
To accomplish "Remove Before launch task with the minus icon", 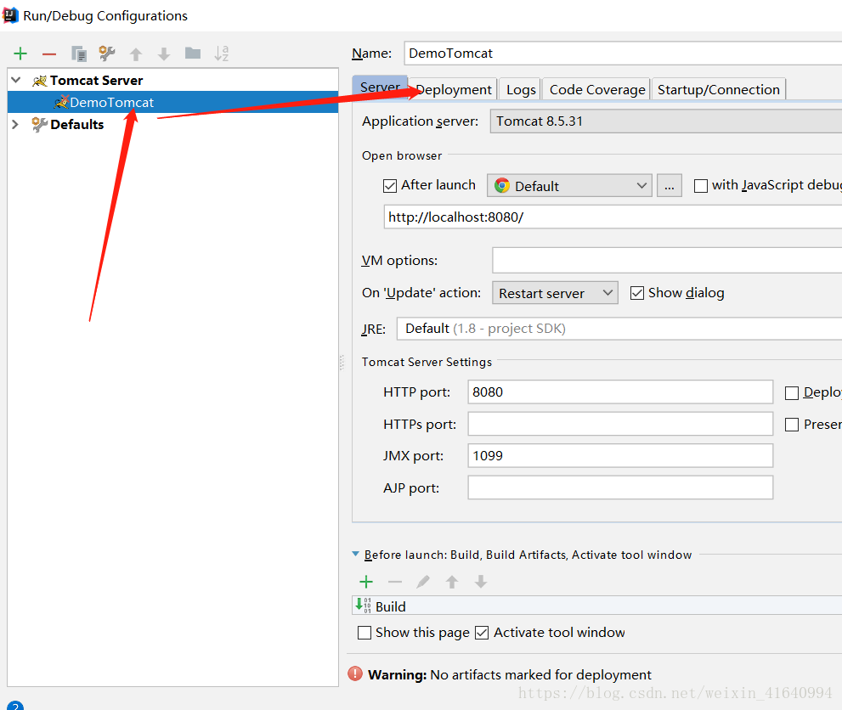I will (x=395, y=582).
